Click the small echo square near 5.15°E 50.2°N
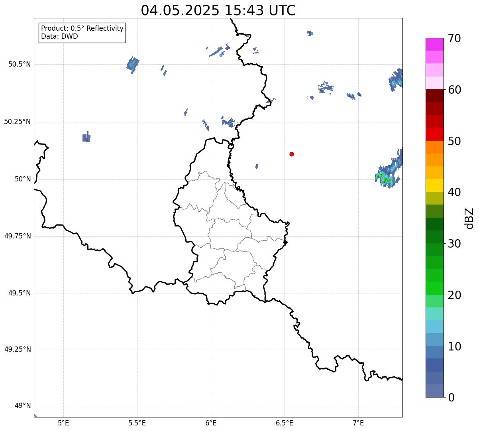 pos(86,138)
